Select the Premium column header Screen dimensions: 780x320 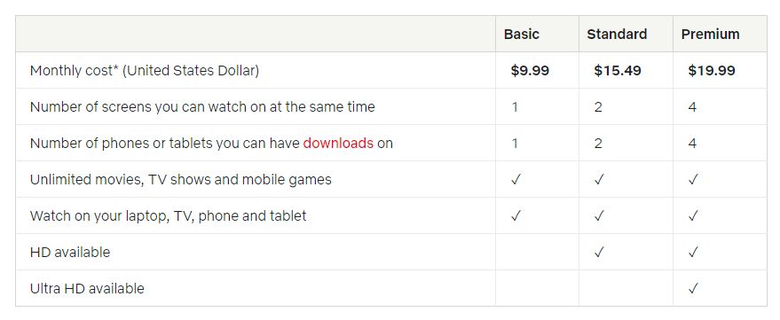pyautogui.click(x=711, y=35)
